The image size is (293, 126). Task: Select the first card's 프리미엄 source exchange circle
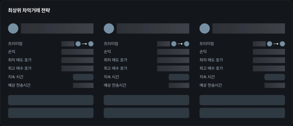point(78,44)
